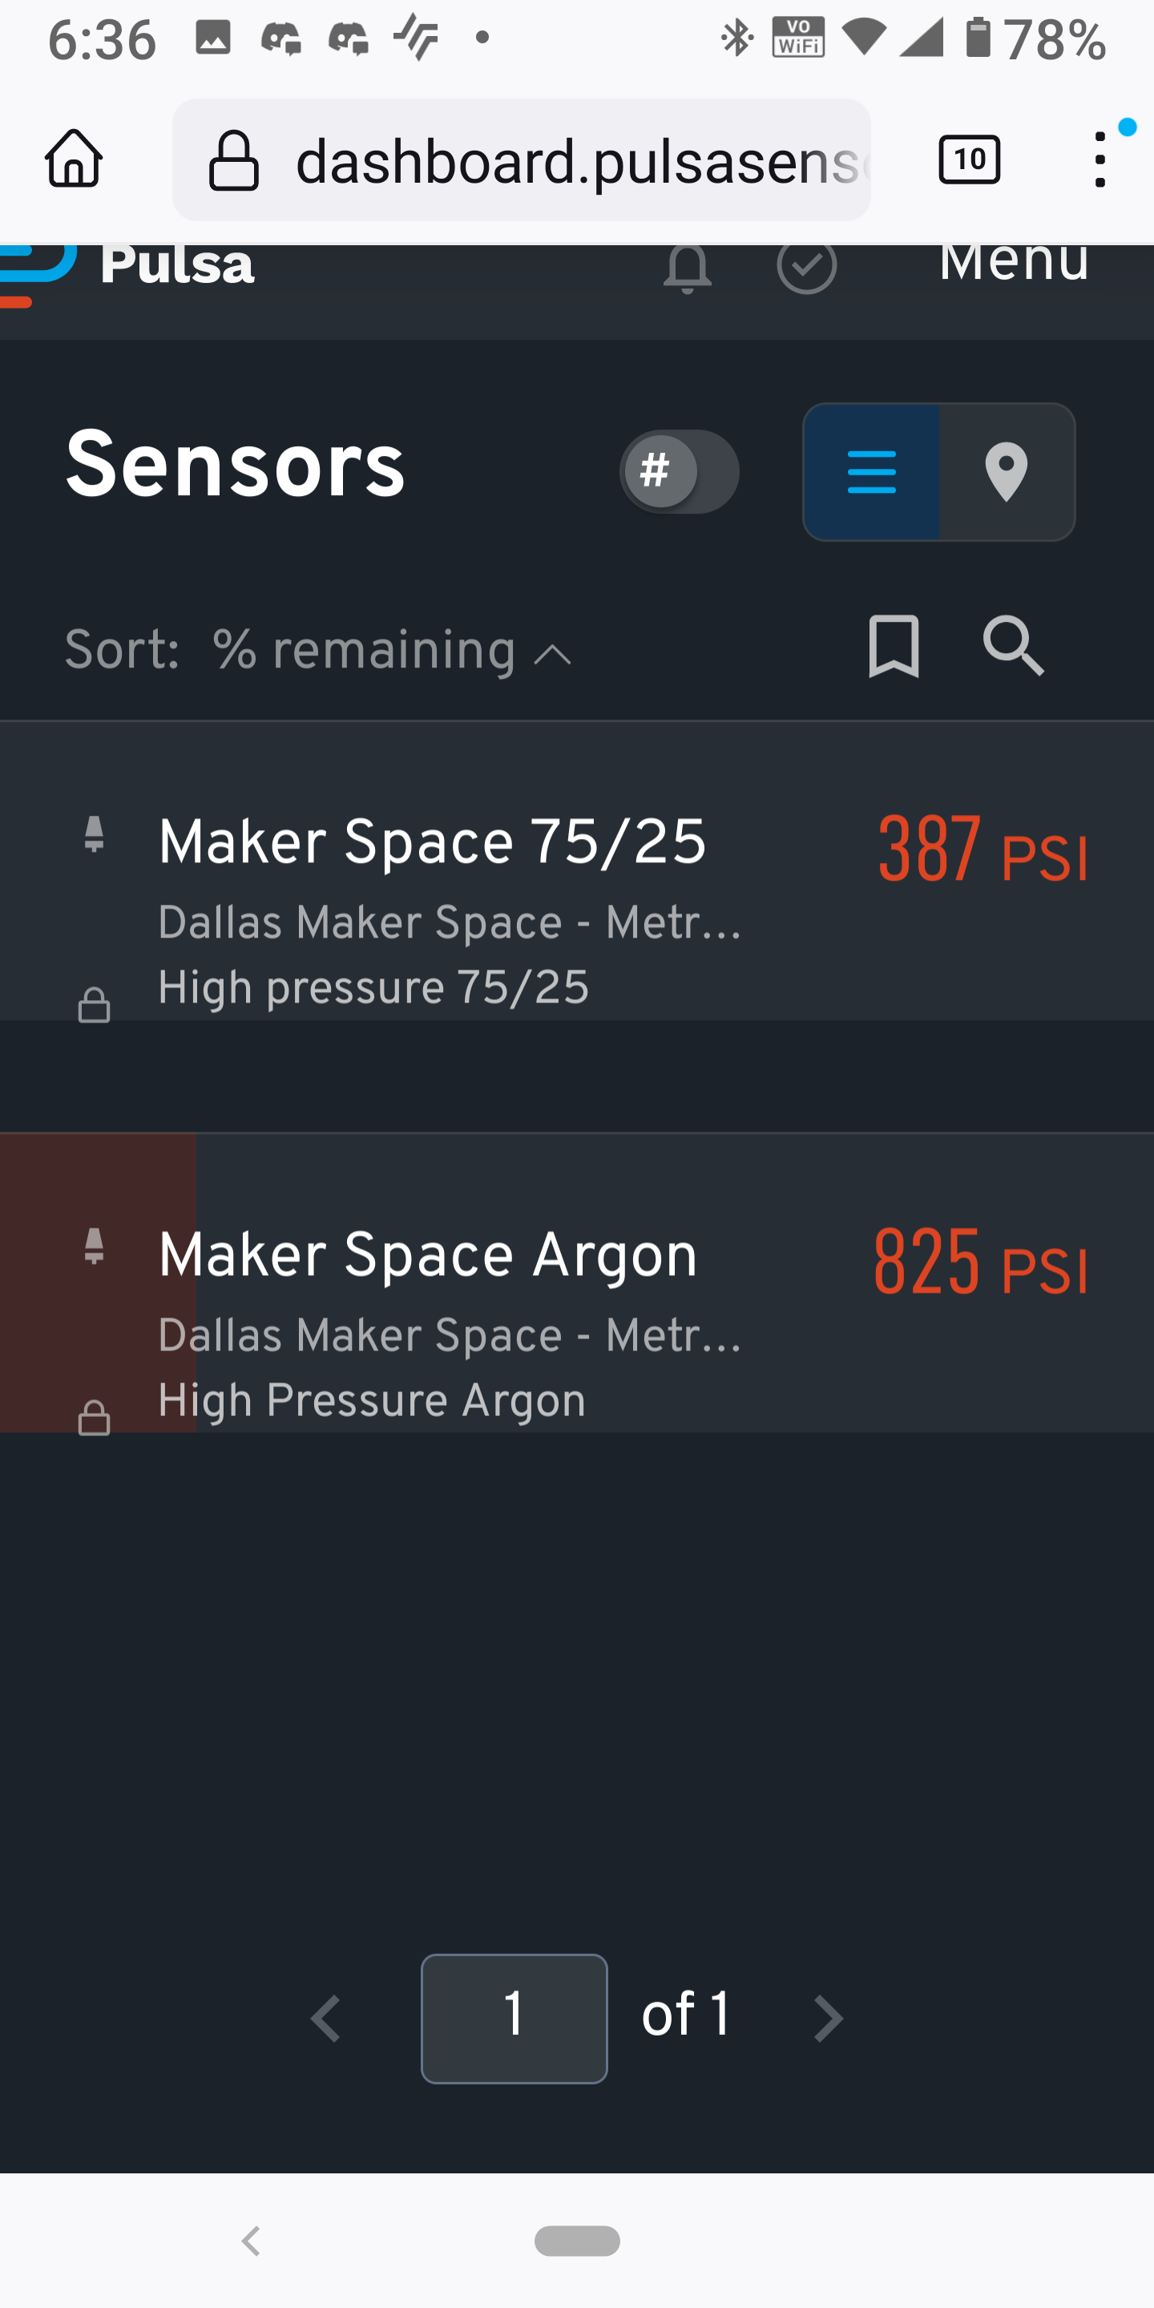The height and width of the screenshot is (2308, 1154).
Task: Click the Pulsa logo
Action: point(130,268)
